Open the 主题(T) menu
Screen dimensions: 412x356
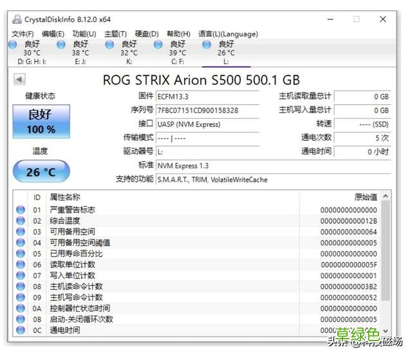pos(115,34)
